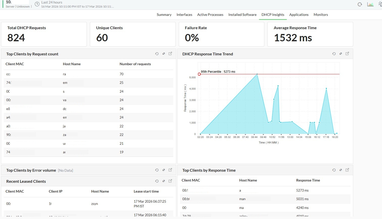
Task: Expand the Top Clients by Request count widget
Action: coord(164,54)
